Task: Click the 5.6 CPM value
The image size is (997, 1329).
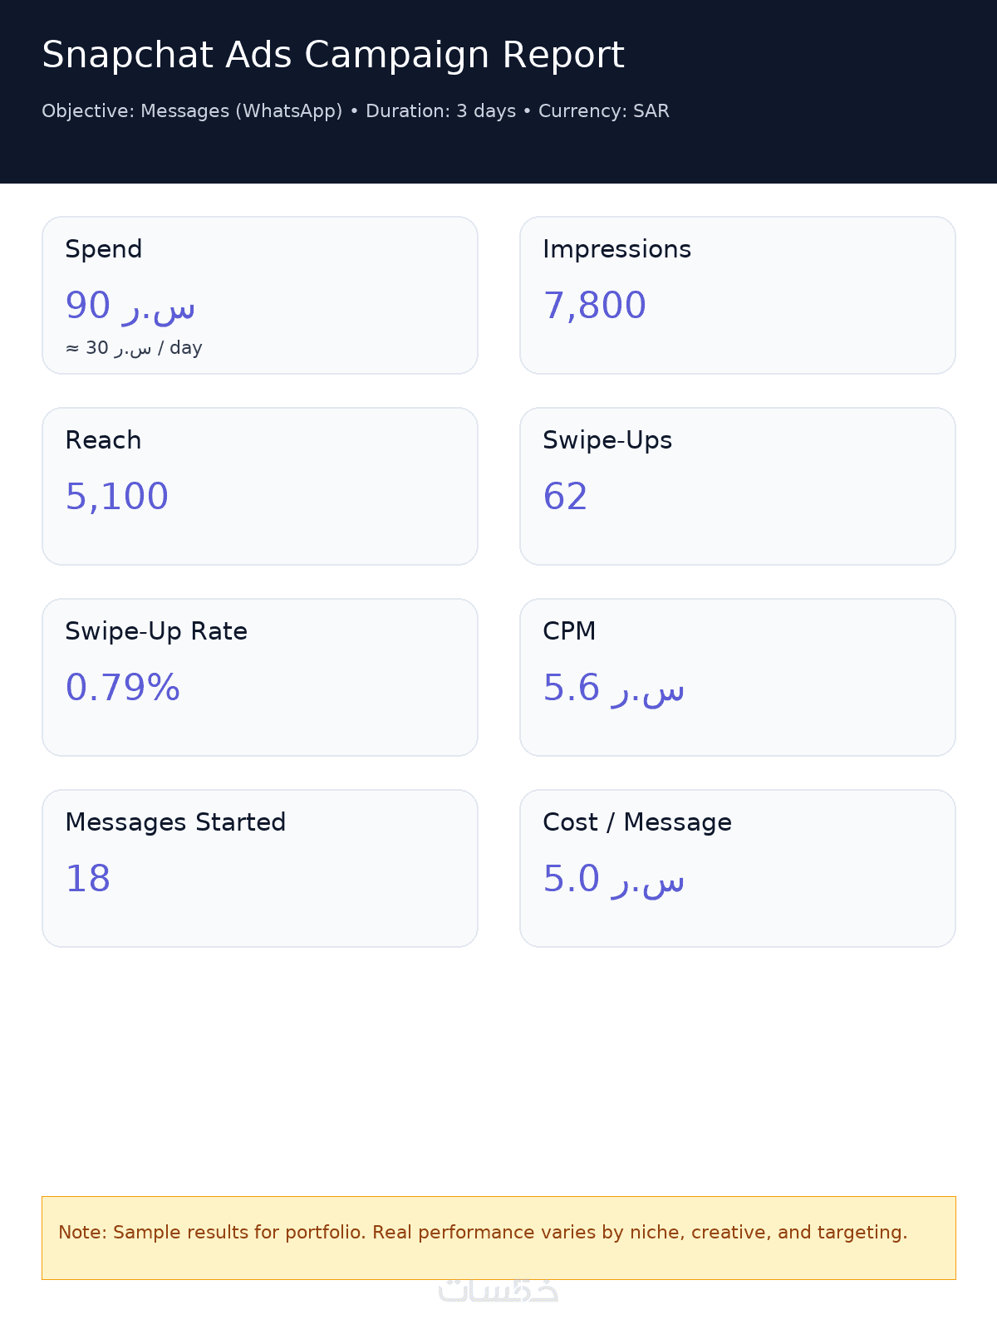Action: pyautogui.click(x=614, y=689)
